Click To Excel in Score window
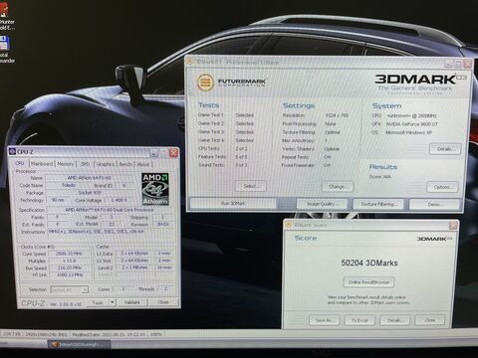 tap(359, 320)
